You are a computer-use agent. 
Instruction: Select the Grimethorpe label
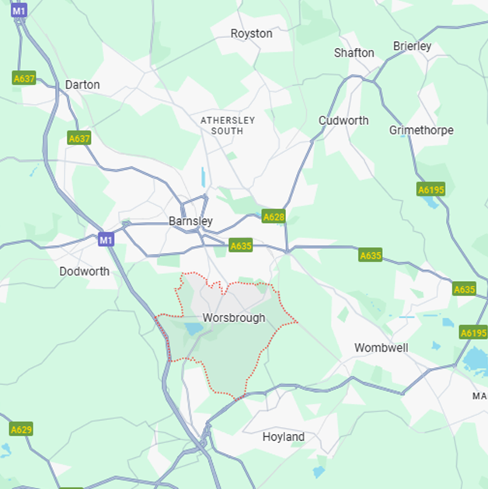coord(421,130)
